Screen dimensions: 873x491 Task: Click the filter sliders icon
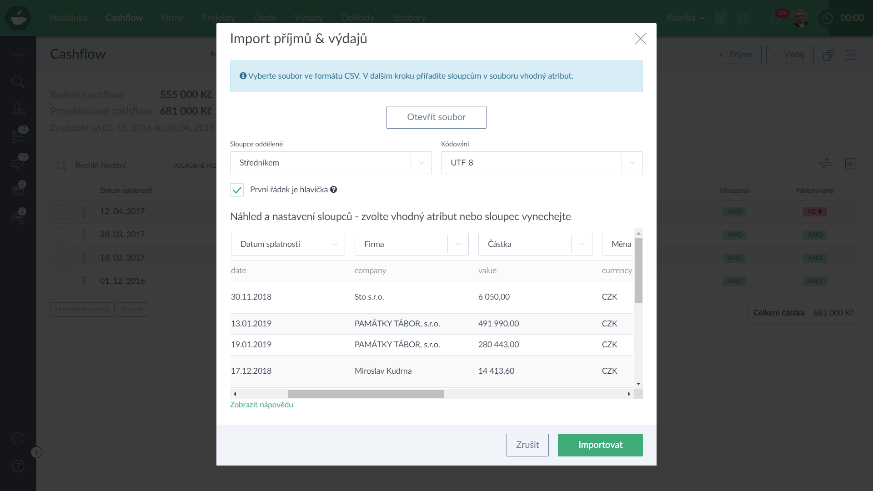(x=850, y=55)
